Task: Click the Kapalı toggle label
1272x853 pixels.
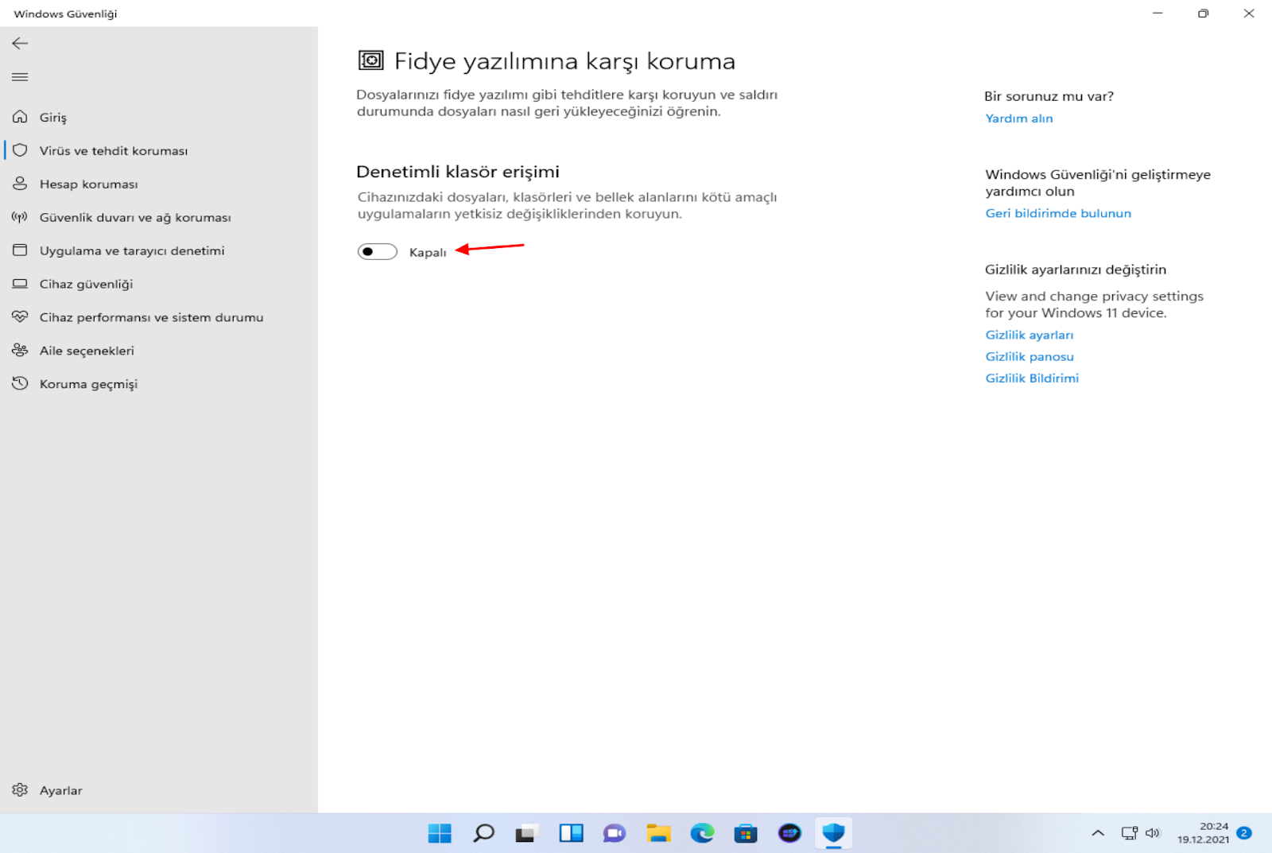Action: [428, 252]
